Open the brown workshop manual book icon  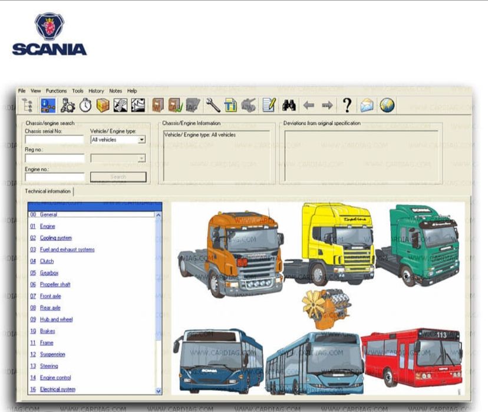tap(158, 105)
